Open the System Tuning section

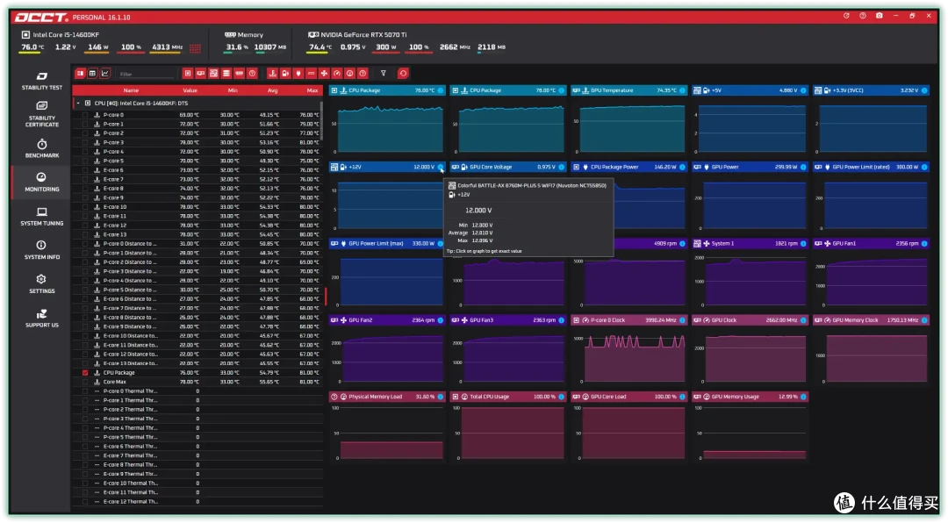(x=42, y=217)
